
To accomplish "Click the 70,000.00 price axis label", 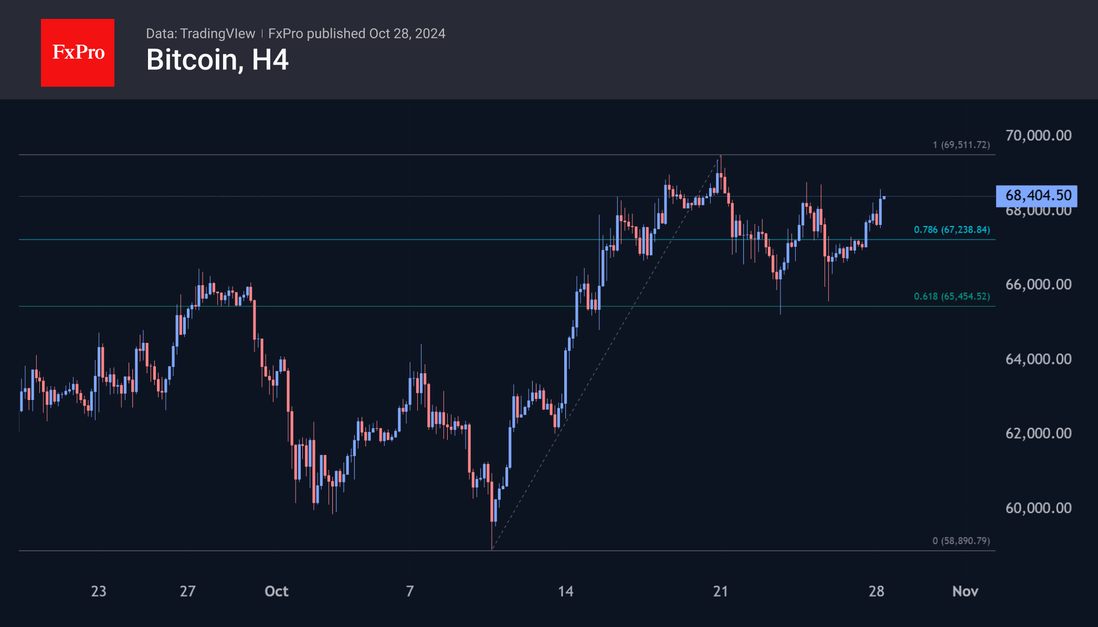I will (1038, 135).
